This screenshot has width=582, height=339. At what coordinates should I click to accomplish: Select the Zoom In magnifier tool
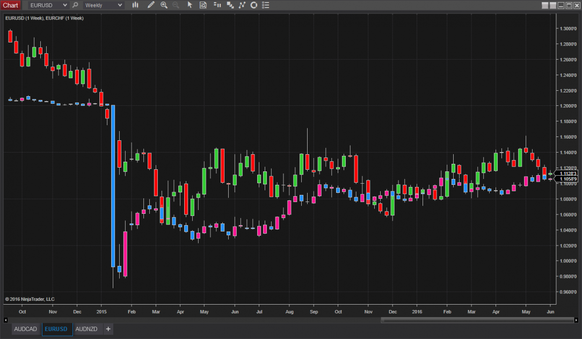click(x=163, y=5)
